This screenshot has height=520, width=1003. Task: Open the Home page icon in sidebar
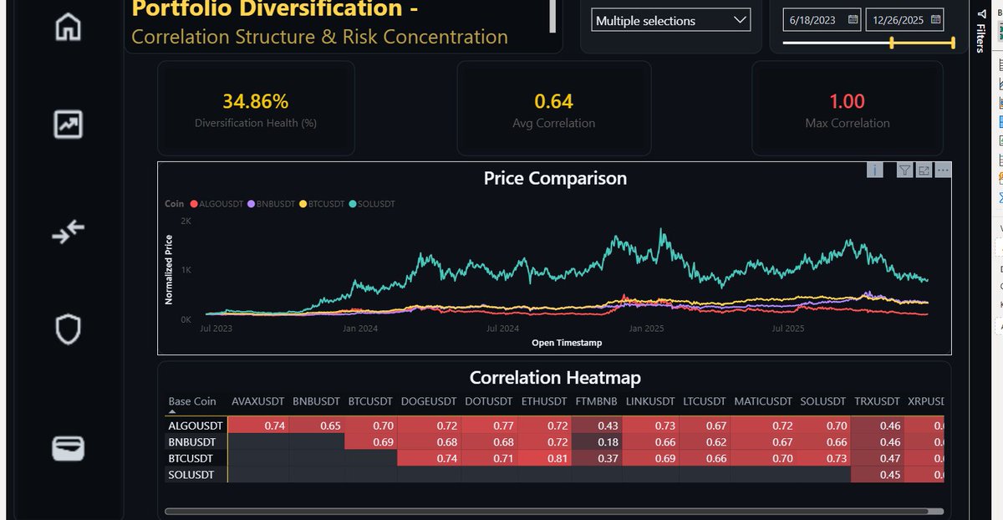(68, 26)
